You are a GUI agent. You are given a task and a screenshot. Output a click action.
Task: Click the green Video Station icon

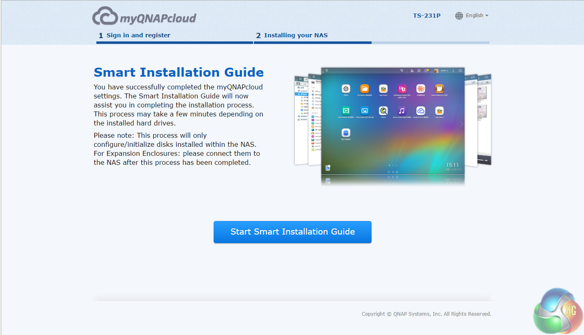coord(346,110)
